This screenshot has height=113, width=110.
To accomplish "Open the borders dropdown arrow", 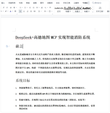I will pyautogui.click(x=52, y=11).
